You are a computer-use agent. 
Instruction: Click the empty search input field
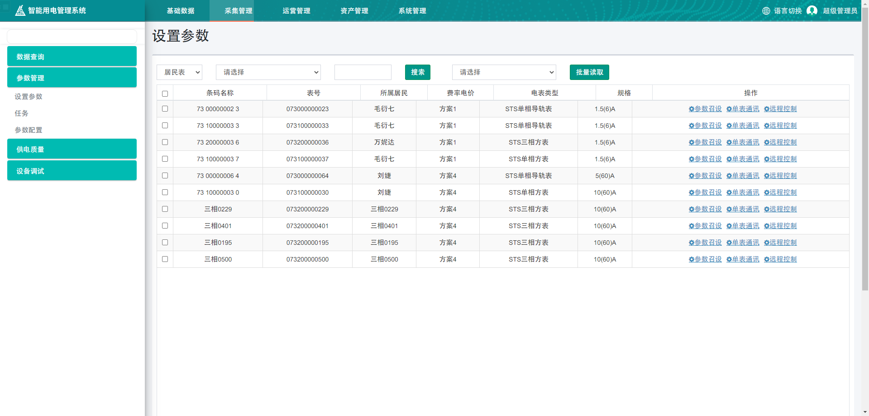coord(363,72)
